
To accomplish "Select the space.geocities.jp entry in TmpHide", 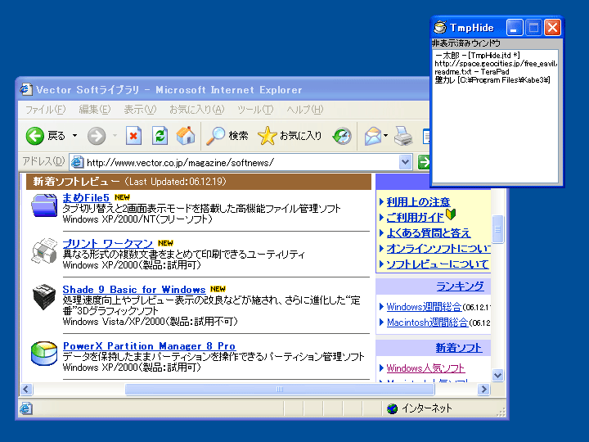I will (496, 64).
